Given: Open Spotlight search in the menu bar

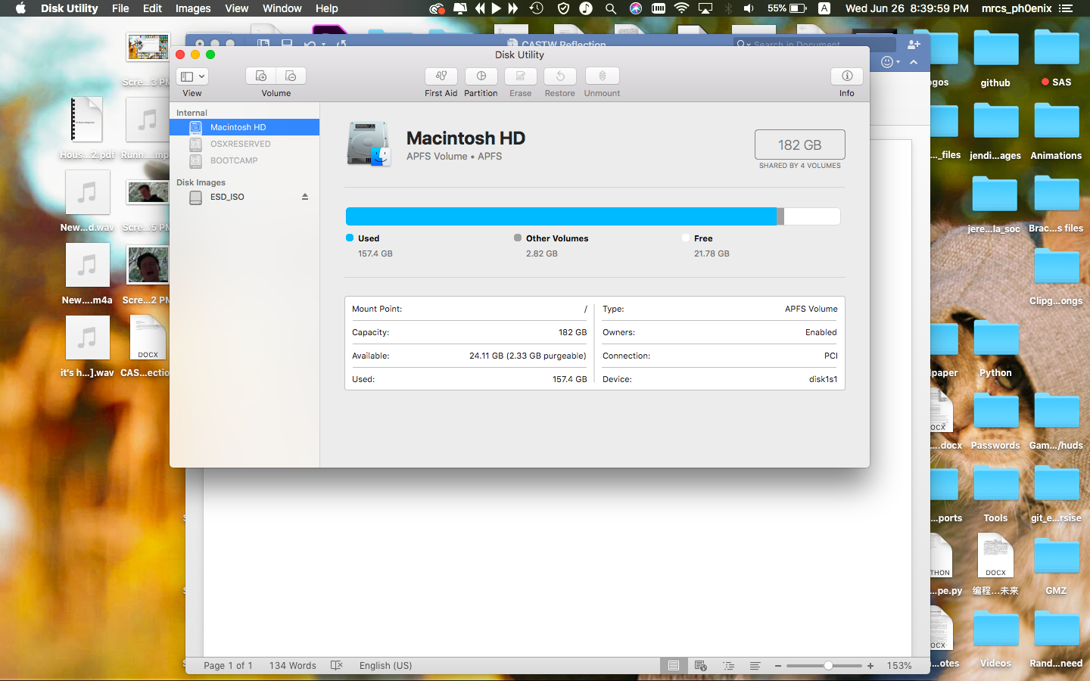Looking at the screenshot, I should (x=611, y=8).
